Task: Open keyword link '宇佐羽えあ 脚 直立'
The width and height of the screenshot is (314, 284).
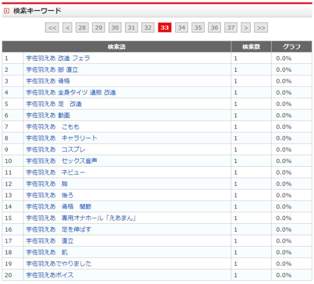Action: click(x=52, y=70)
